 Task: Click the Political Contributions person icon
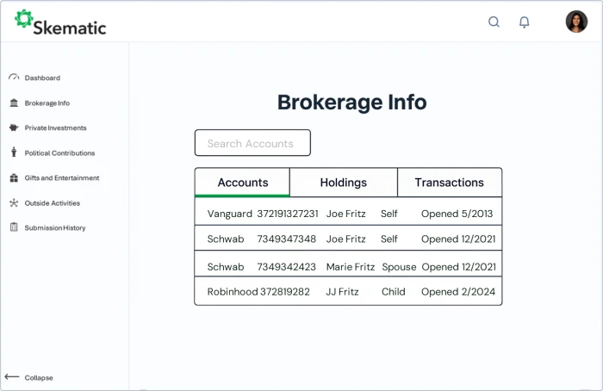point(14,152)
